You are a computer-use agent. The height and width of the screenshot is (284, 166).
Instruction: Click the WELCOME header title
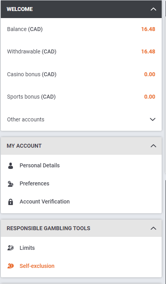point(20,9)
